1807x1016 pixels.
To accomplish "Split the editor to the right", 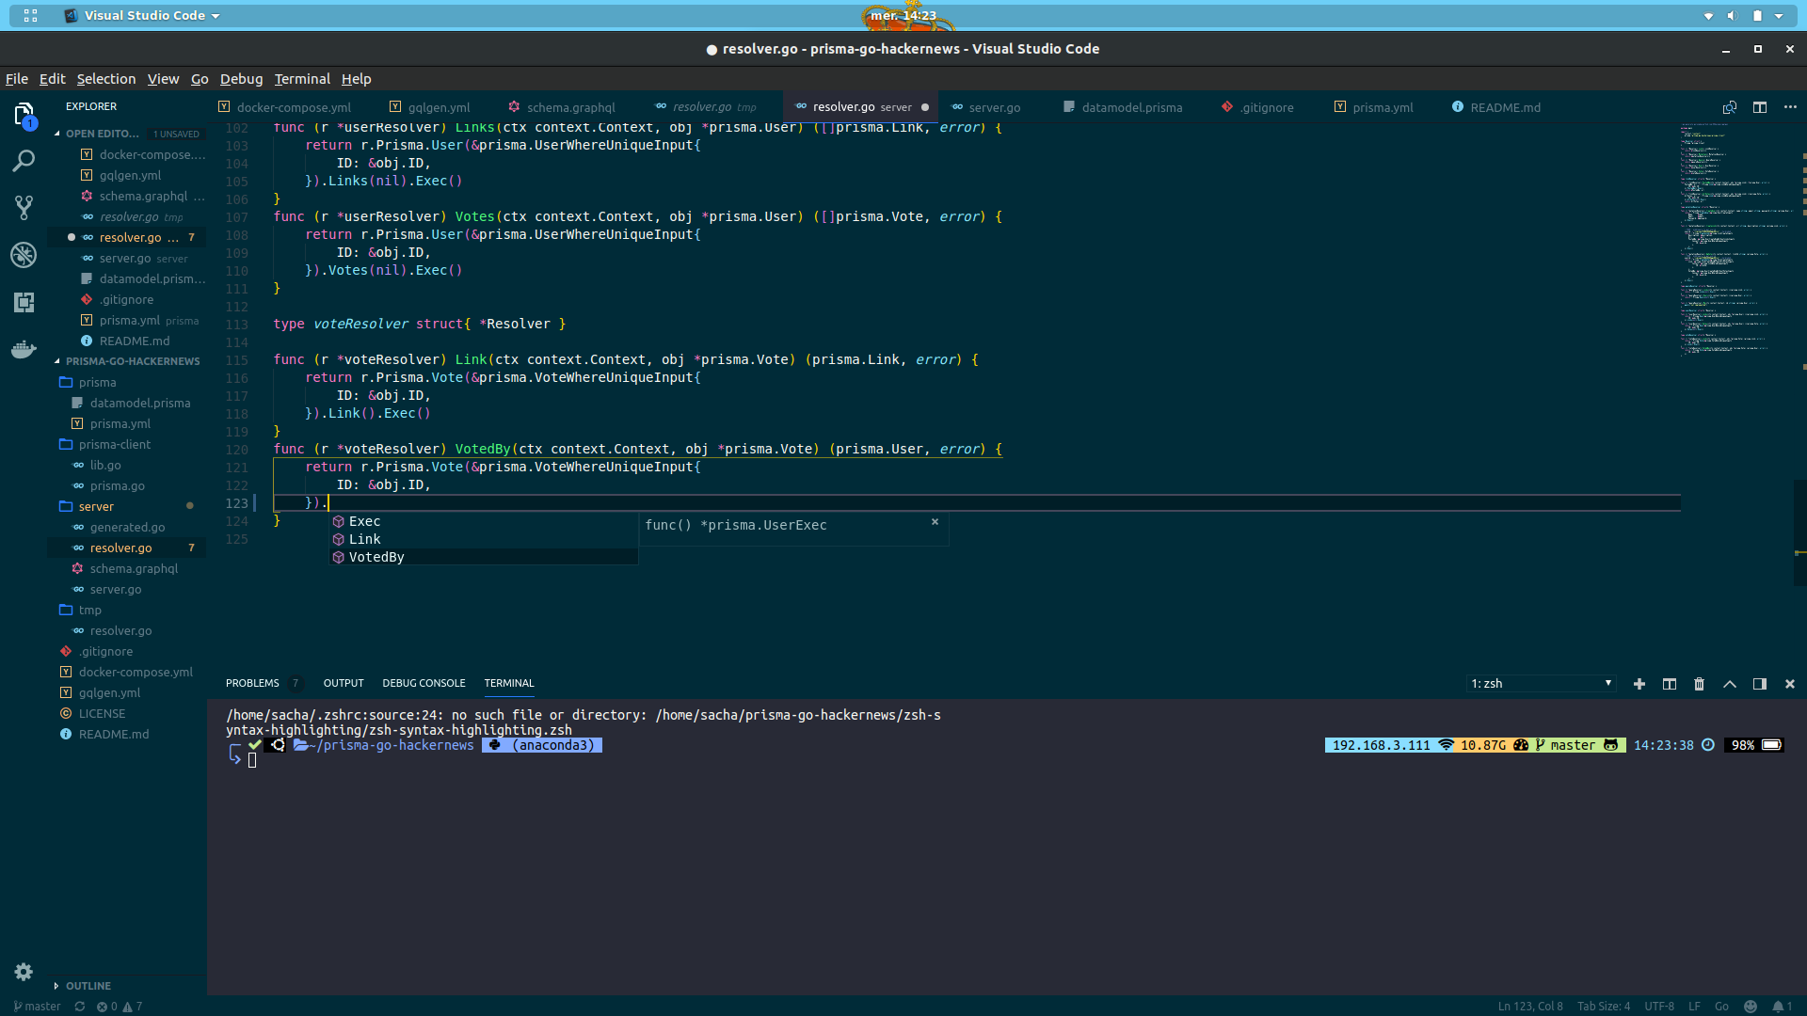I will point(1760,107).
